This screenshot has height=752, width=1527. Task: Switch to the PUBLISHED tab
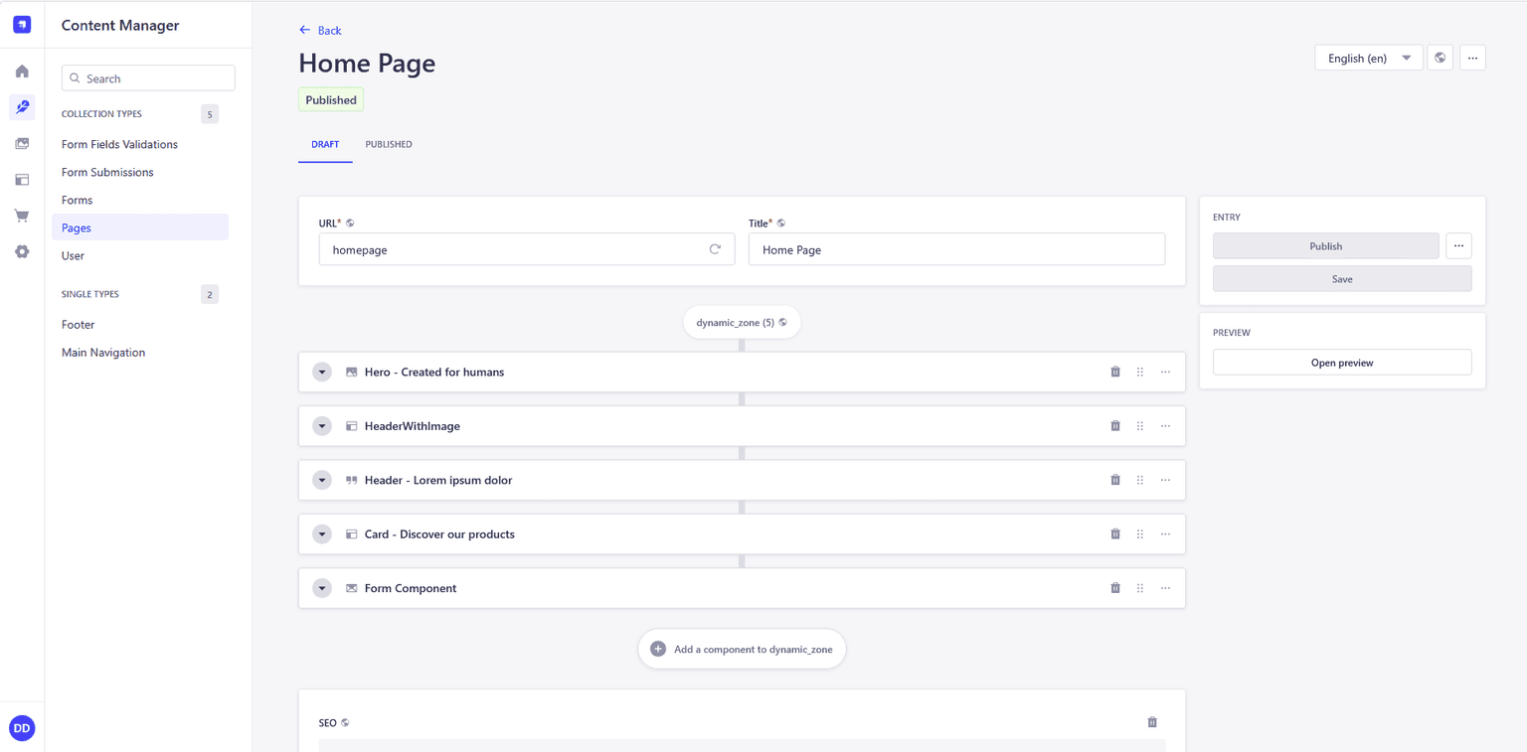point(389,144)
